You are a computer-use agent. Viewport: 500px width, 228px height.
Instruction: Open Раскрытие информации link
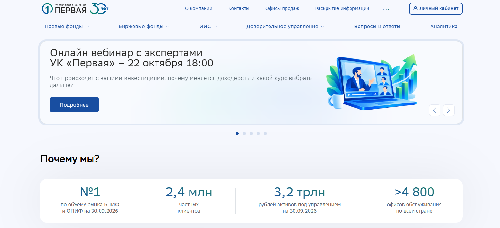[342, 9]
